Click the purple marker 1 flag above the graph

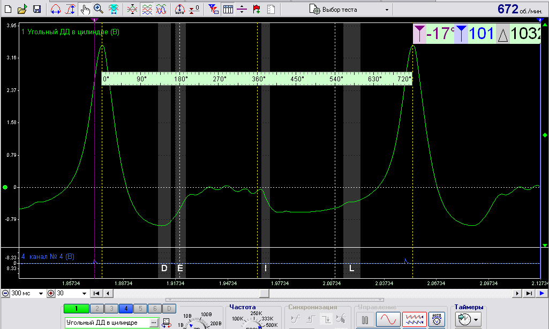(x=94, y=20)
